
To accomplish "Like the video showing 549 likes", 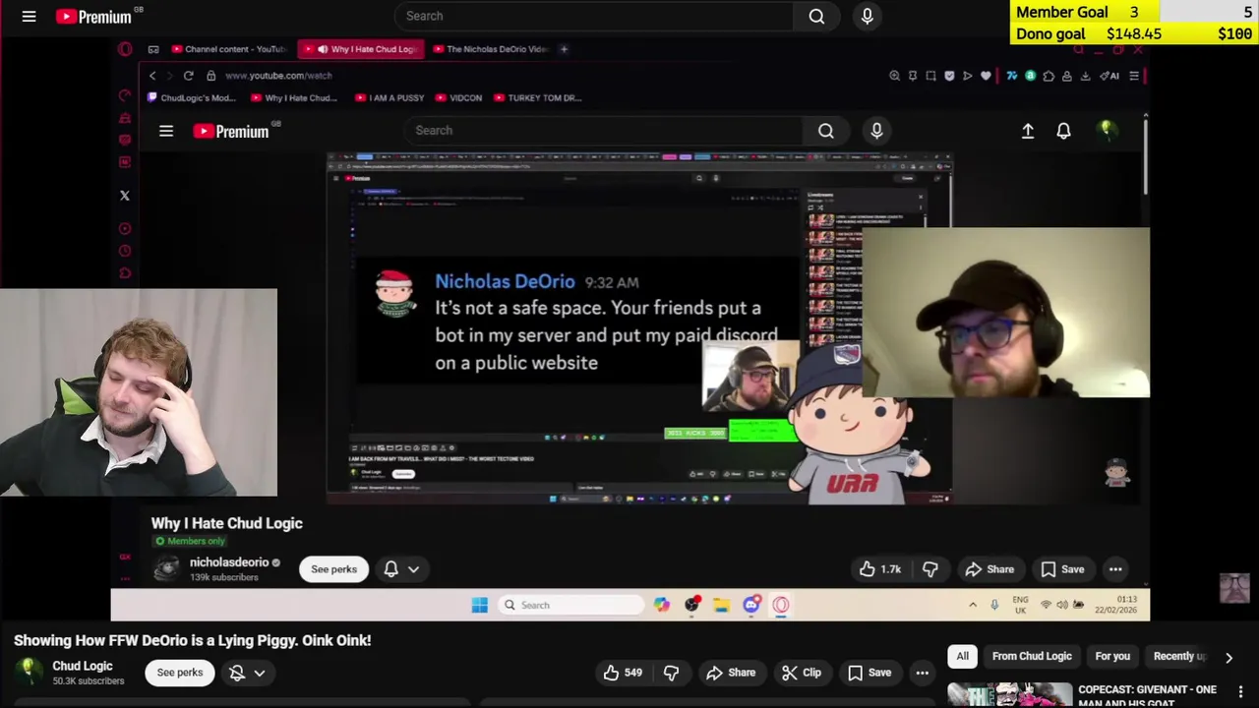I will coord(623,673).
